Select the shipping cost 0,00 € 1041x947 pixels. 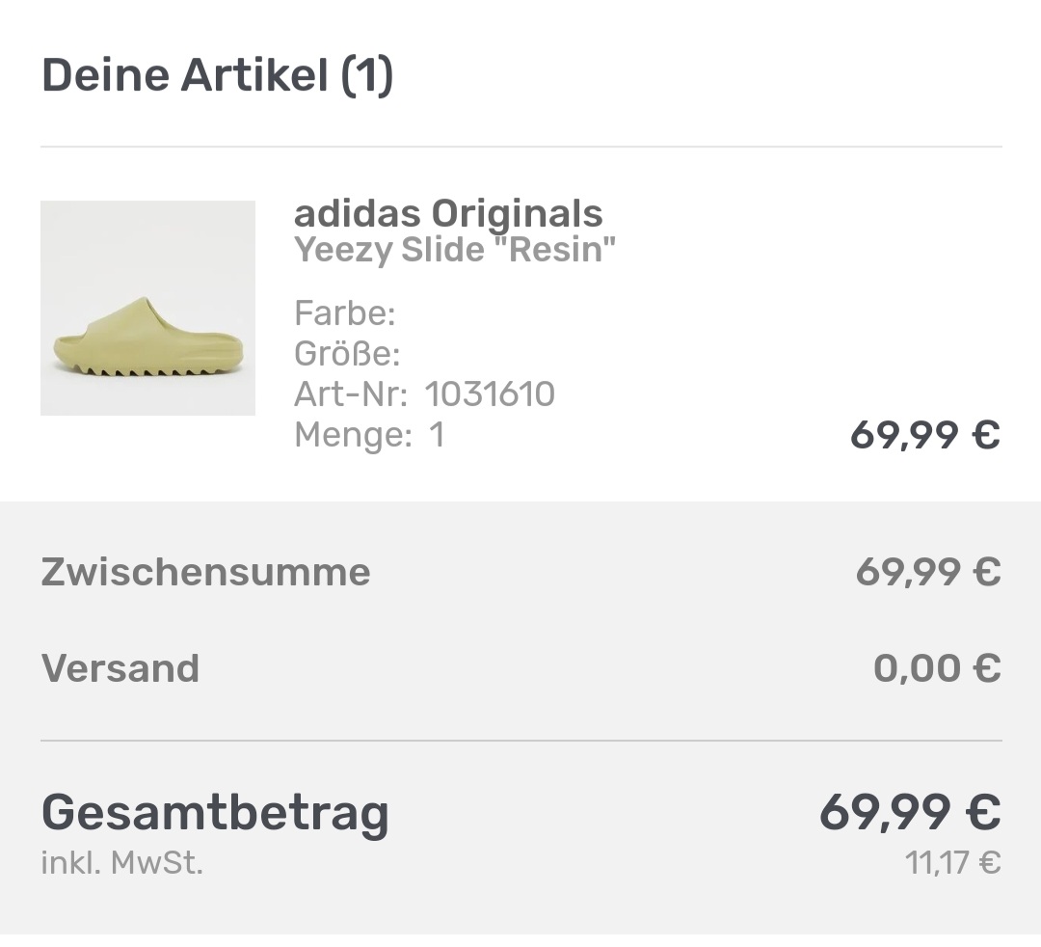(x=936, y=668)
